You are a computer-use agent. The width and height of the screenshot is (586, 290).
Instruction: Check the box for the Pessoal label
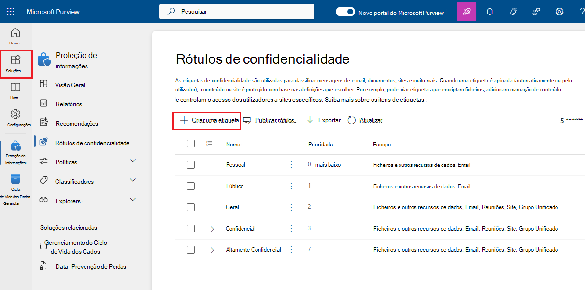[191, 165]
